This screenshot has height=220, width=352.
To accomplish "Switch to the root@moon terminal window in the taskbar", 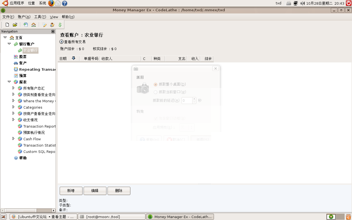I will click(112, 217).
